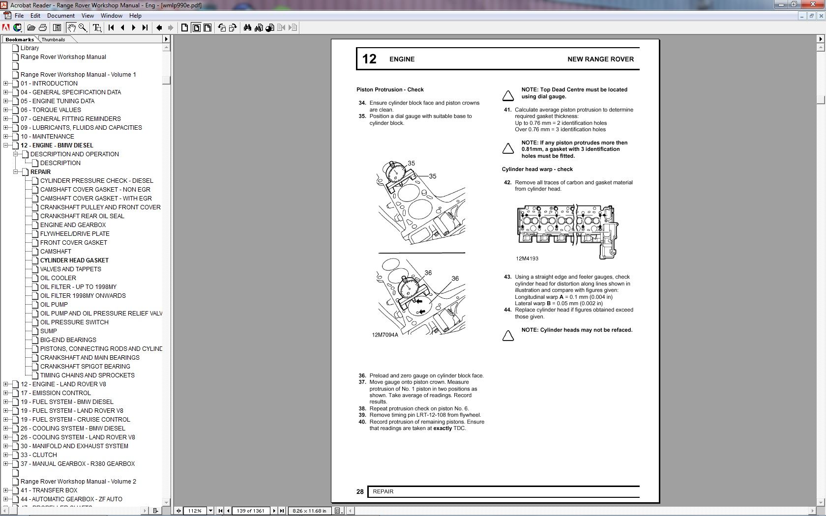Go to Previous Page using toolbar icon
Image resolution: width=826 pixels, height=516 pixels.
(122, 28)
